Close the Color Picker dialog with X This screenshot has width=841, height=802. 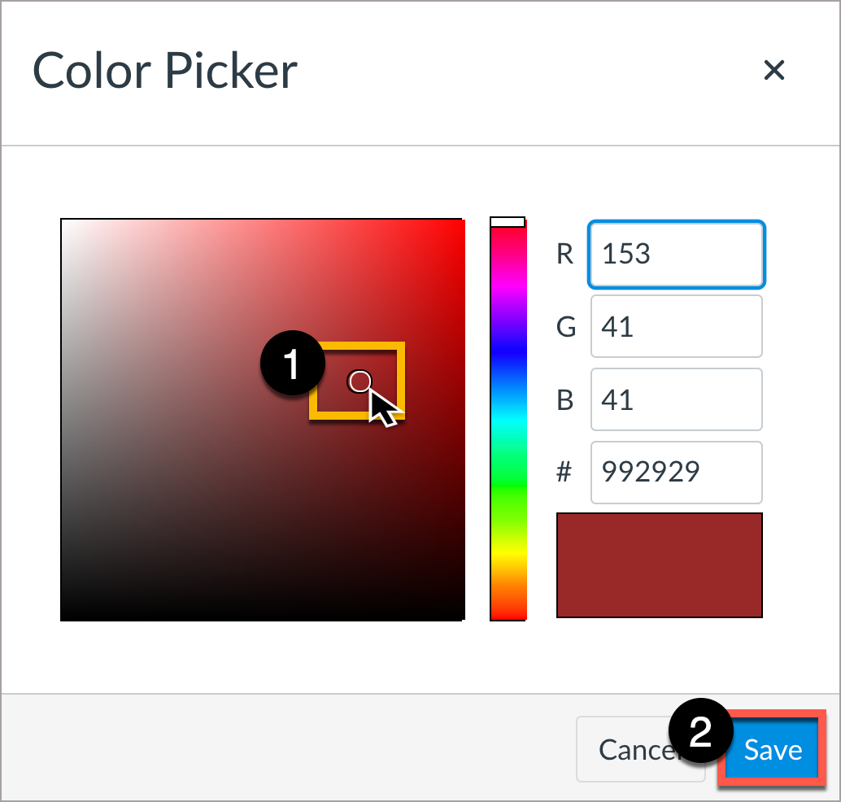tap(773, 71)
